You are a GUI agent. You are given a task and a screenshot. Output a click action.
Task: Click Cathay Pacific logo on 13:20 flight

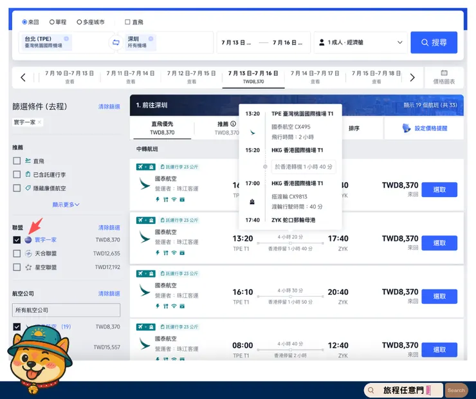145,237
